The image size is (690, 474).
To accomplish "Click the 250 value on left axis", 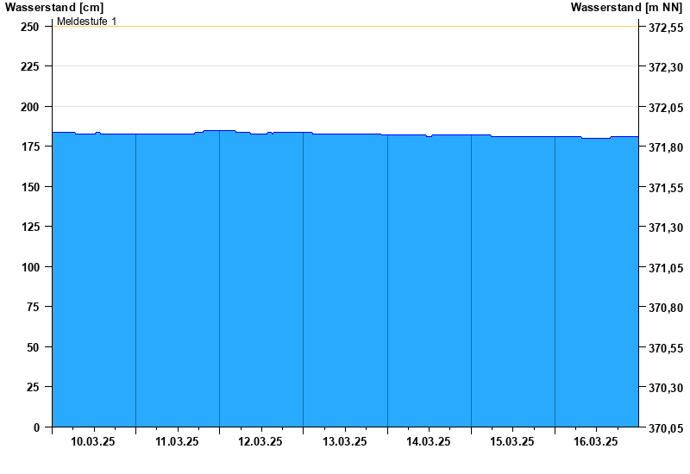I will point(30,27).
